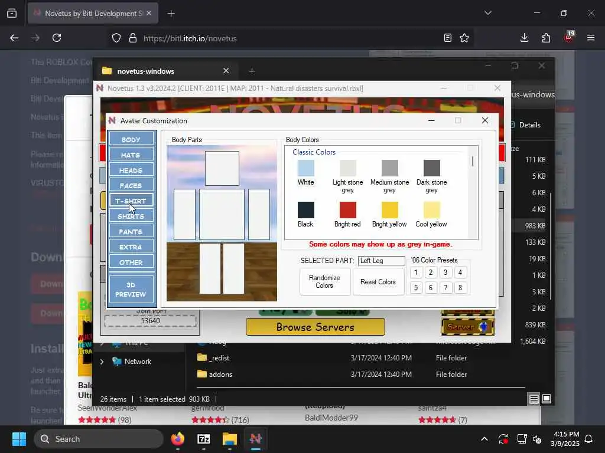Click 7-Zip icon in taskbar

(204, 439)
